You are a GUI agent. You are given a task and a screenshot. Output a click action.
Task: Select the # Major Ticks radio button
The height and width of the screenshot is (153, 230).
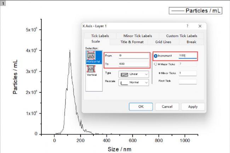156,64
